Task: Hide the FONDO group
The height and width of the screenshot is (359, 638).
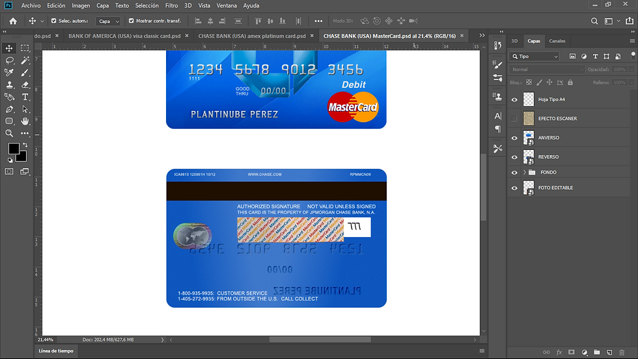Action: click(514, 173)
